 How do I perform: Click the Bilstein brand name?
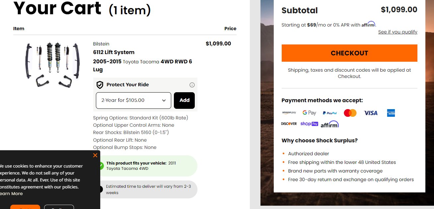coord(101,44)
